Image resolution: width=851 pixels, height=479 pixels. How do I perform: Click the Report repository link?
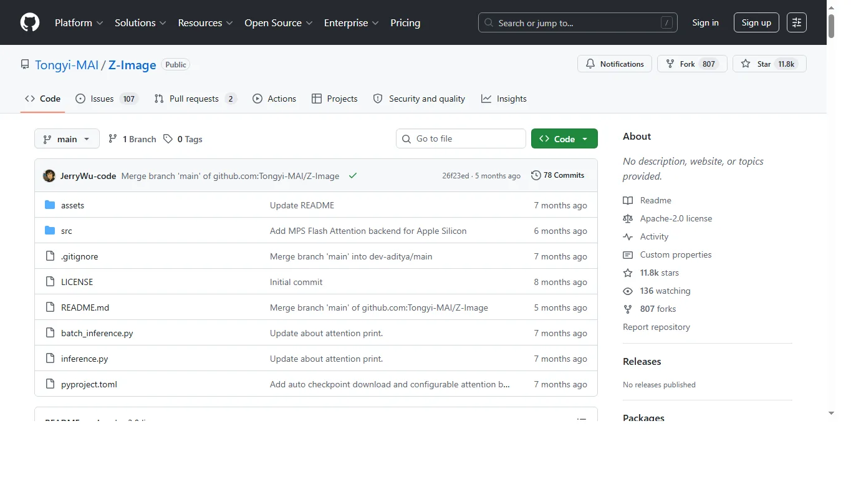click(656, 327)
